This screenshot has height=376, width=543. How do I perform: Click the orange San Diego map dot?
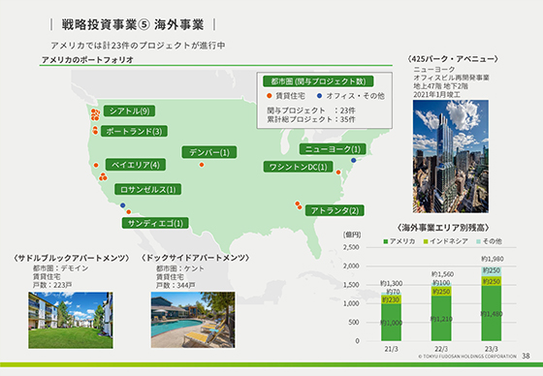(x=128, y=212)
